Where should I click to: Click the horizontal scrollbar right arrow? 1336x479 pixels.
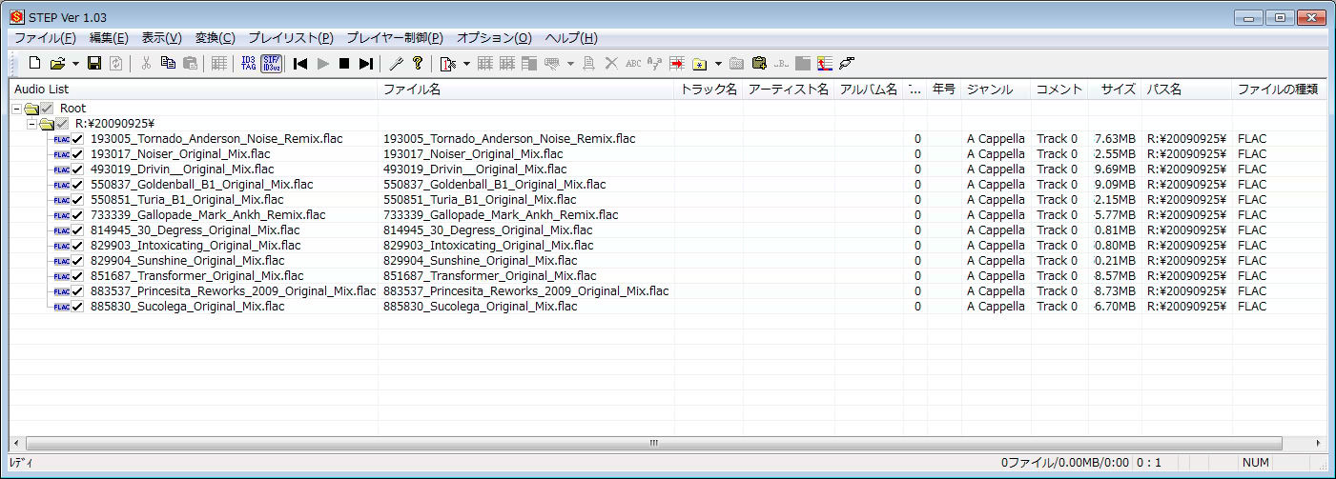tap(1319, 443)
